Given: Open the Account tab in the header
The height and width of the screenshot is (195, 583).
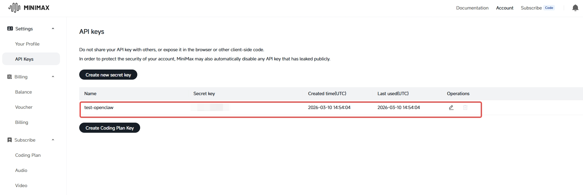Looking at the screenshot, I should (x=504, y=8).
